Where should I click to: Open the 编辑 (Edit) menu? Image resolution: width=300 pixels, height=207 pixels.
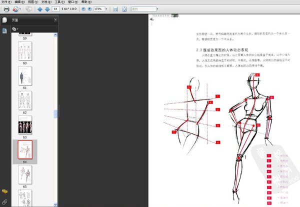[x=19, y=2]
